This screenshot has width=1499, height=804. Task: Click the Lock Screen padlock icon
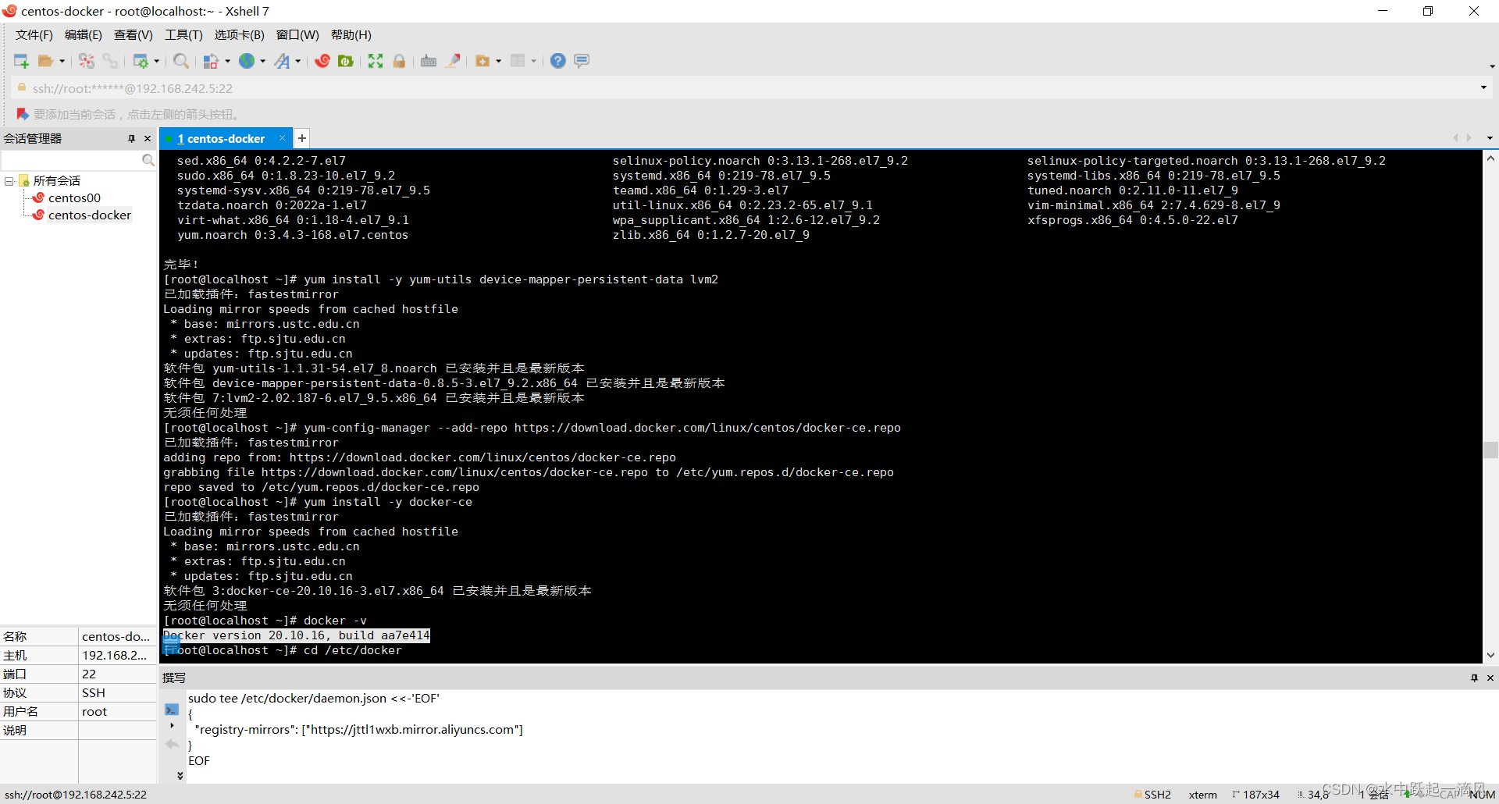pos(399,61)
